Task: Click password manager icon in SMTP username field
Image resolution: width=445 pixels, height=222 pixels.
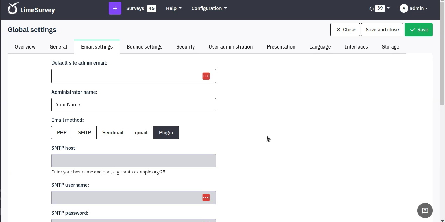Action: (206, 198)
